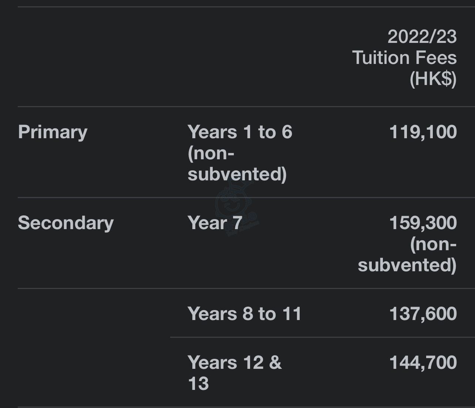475x408 pixels.
Task: Click the Years 8 to 11 cell
Action: [245, 314]
